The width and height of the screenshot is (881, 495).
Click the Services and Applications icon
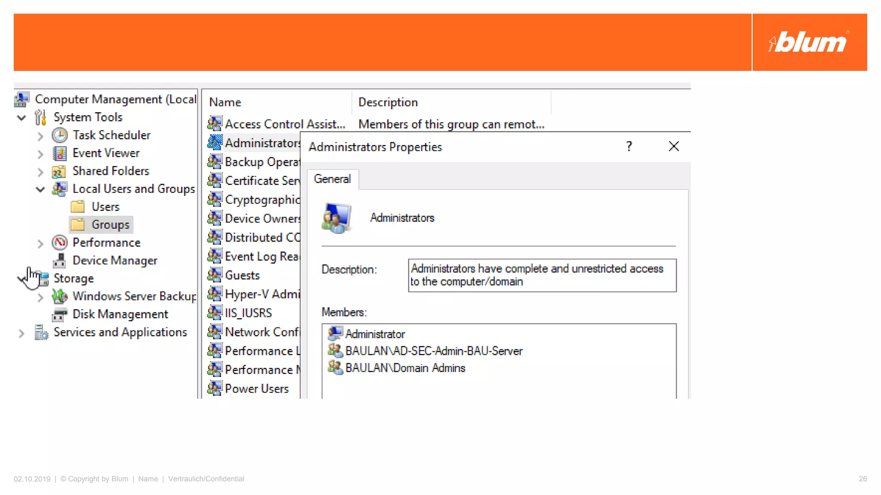click(41, 333)
